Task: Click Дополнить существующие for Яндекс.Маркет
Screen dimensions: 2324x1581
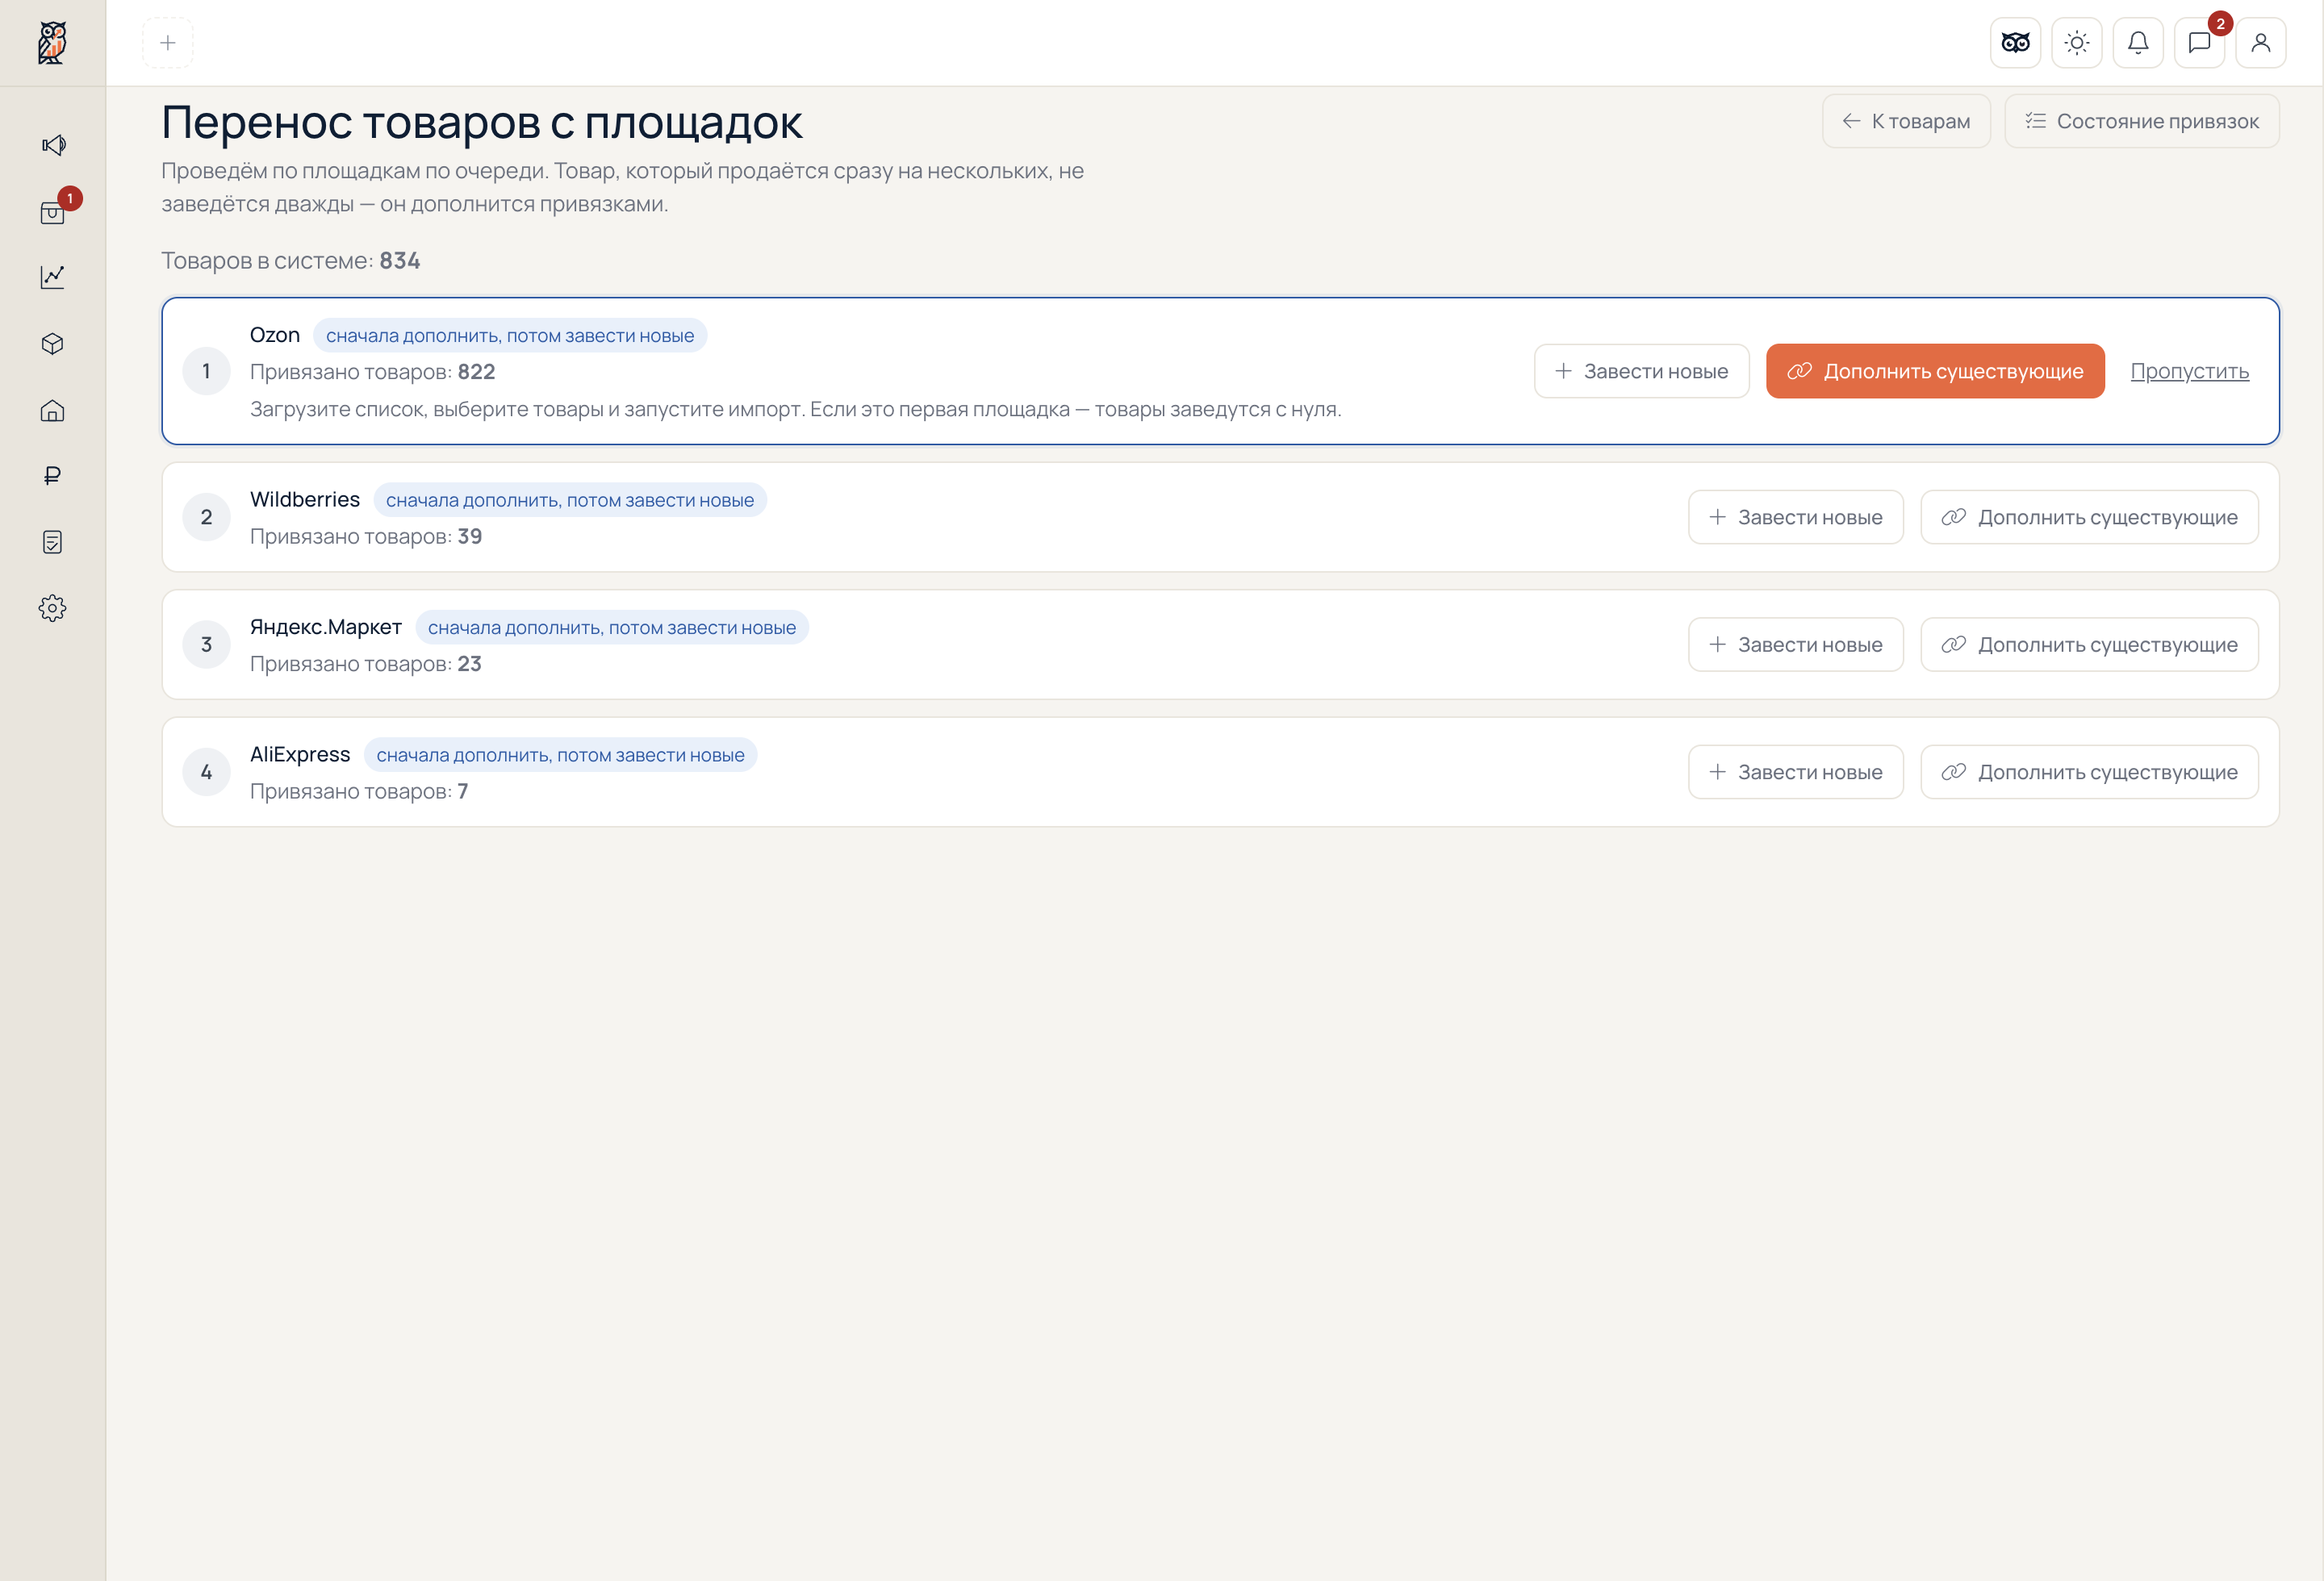Action: [2089, 644]
